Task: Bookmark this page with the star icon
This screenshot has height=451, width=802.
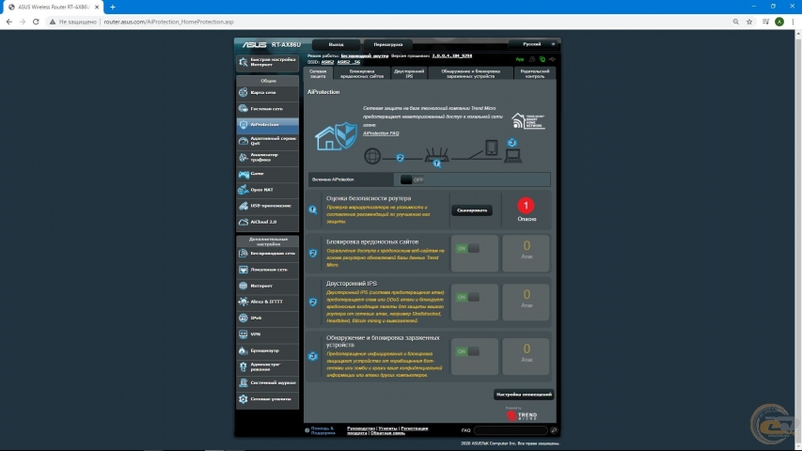Action: [749, 22]
